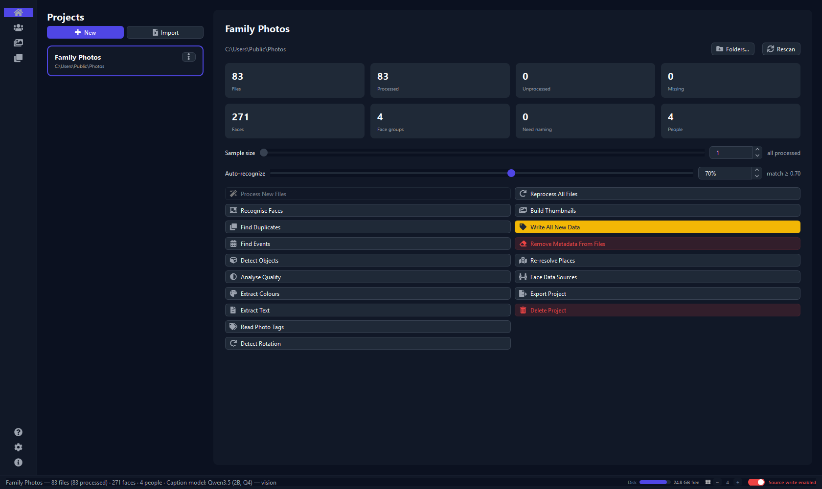Increase grid size with the plus button
This screenshot has height=489, width=822.
click(x=738, y=483)
